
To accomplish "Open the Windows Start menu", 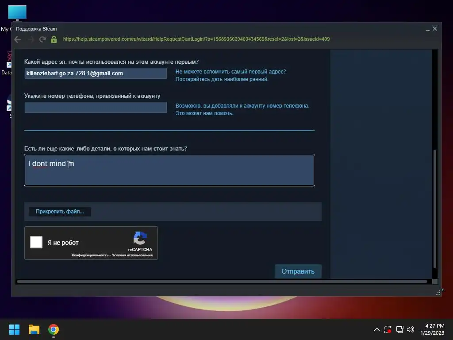I will (x=14, y=329).
